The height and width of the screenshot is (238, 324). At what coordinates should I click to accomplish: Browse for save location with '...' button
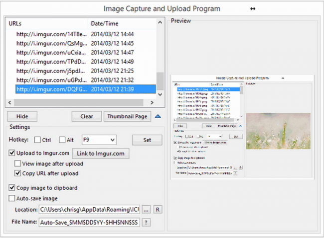coord(146,210)
